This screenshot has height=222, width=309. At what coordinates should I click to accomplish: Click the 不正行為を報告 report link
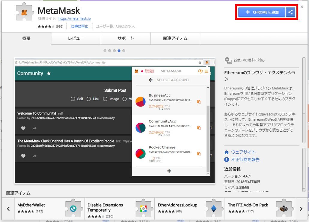(x=245, y=160)
